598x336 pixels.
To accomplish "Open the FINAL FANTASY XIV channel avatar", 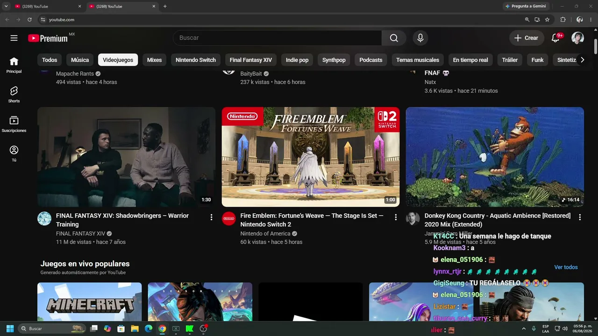I will (44, 218).
